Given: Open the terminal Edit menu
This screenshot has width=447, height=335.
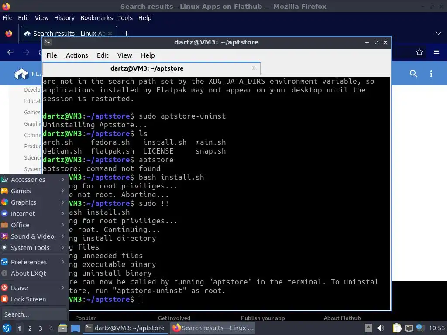Looking at the screenshot, I should point(103,55).
